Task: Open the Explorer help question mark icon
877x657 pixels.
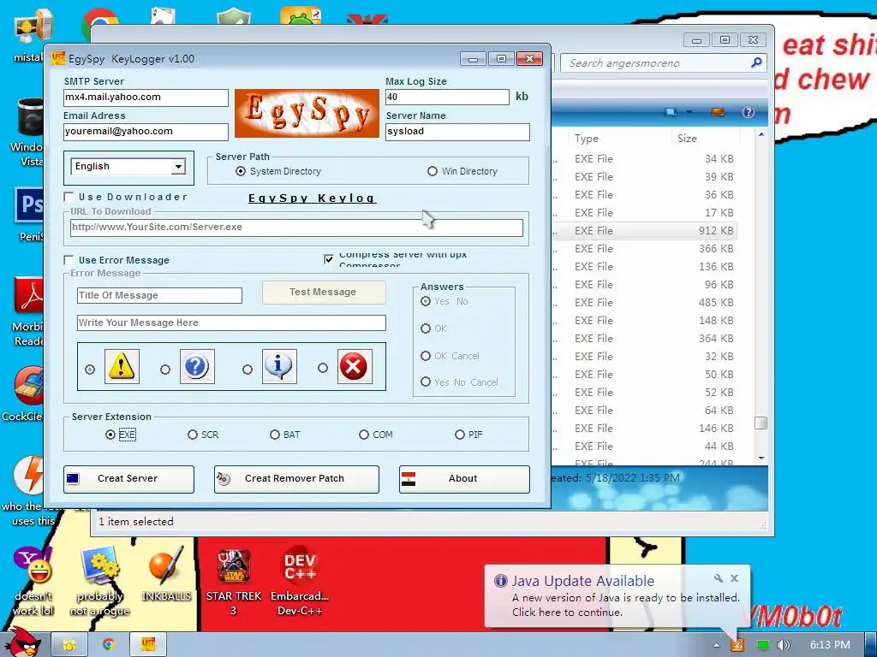Action: click(749, 112)
